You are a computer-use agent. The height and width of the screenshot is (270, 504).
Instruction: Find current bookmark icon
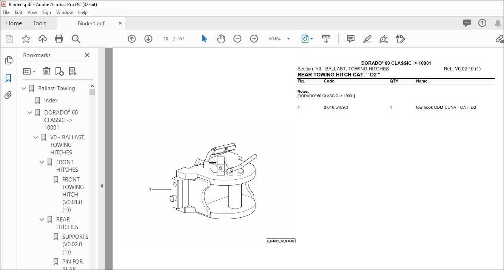72,71
